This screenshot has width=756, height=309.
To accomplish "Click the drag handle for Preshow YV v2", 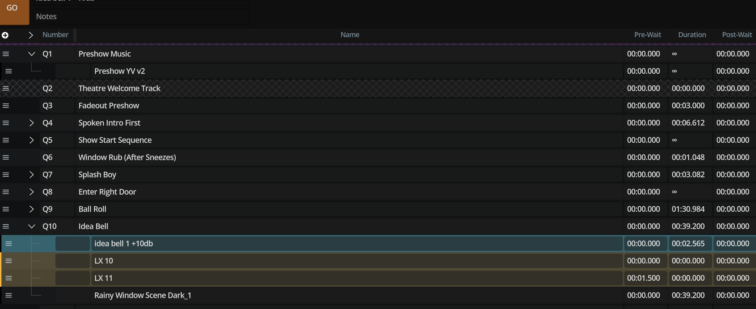I will click(9, 71).
